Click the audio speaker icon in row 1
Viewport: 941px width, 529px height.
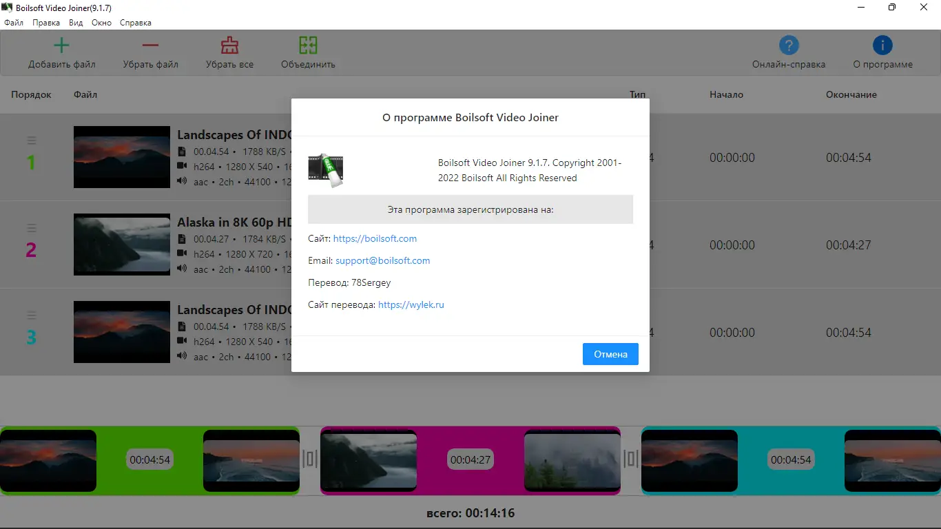tap(182, 181)
